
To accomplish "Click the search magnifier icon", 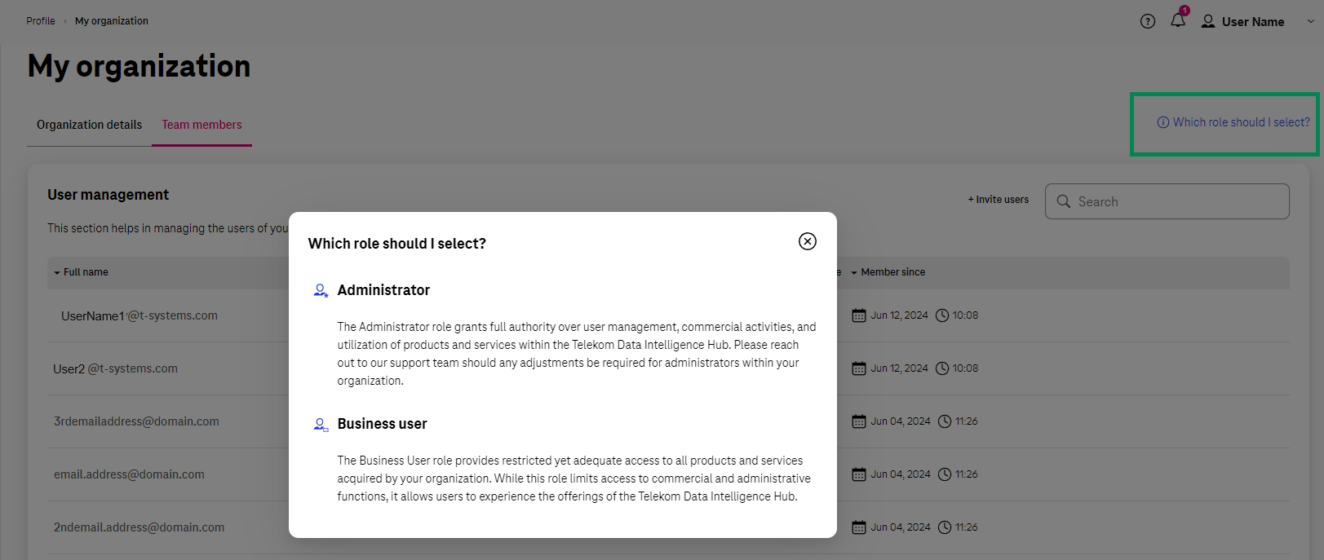I will tap(1064, 201).
